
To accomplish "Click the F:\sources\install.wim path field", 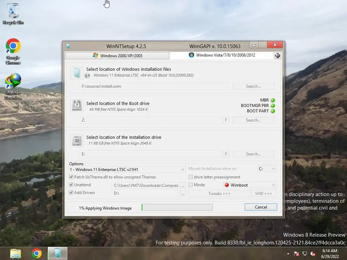I will pyautogui.click(x=154, y=86).
